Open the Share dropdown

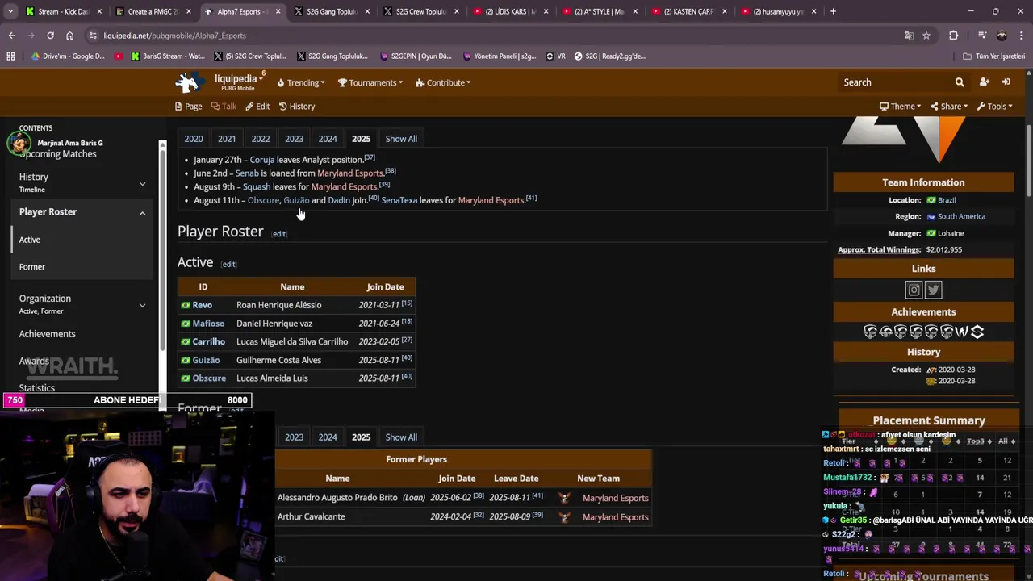click(949, 107)
